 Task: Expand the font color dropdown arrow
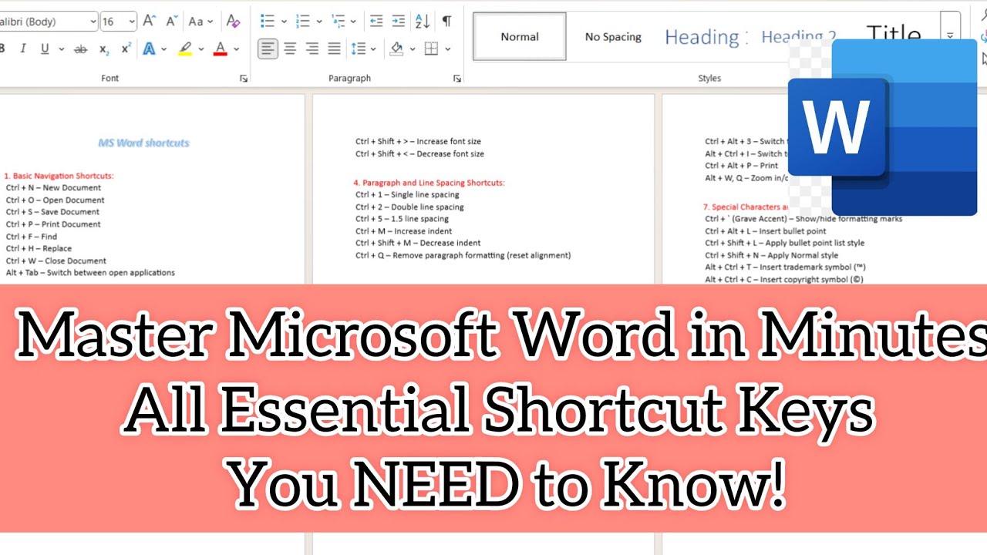[236, 49]
